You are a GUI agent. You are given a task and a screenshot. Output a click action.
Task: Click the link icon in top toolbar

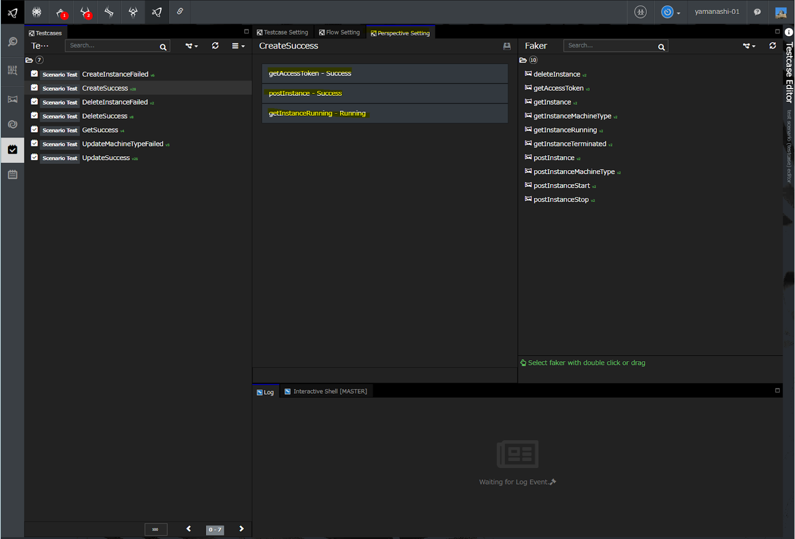[180, 11]
